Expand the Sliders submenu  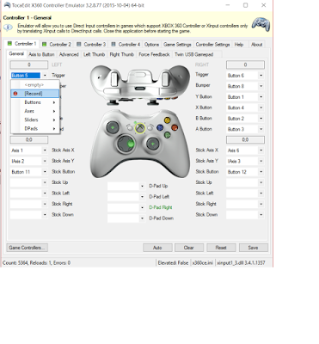(35, 120)
